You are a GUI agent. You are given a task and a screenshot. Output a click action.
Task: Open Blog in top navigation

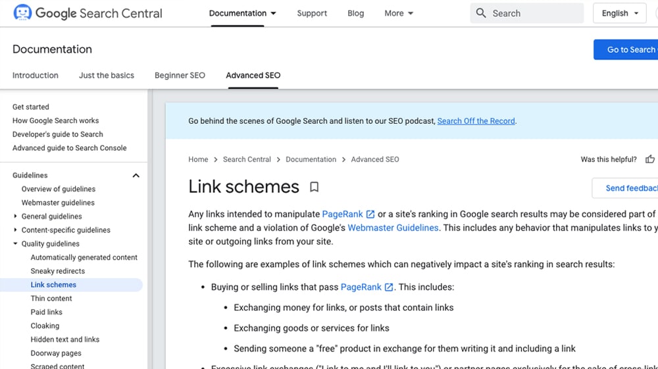coord(355,13)
